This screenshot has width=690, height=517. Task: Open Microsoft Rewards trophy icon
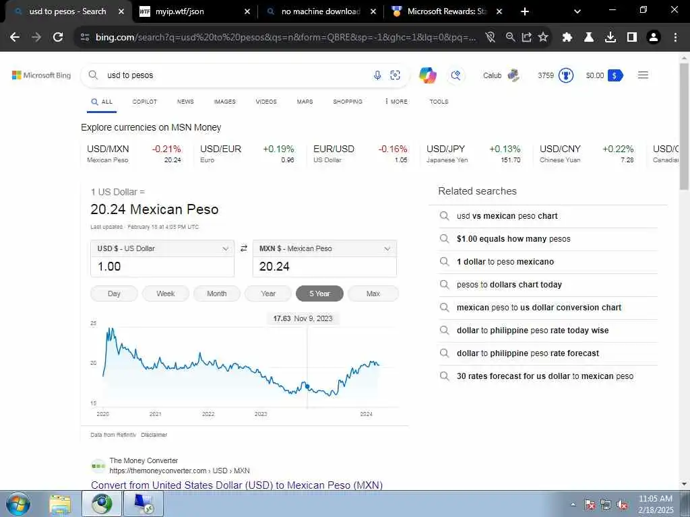[566, 75]
